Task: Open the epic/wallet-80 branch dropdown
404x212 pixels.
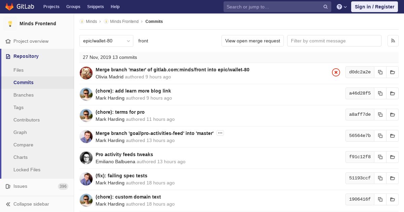Action: click(106, 41)
